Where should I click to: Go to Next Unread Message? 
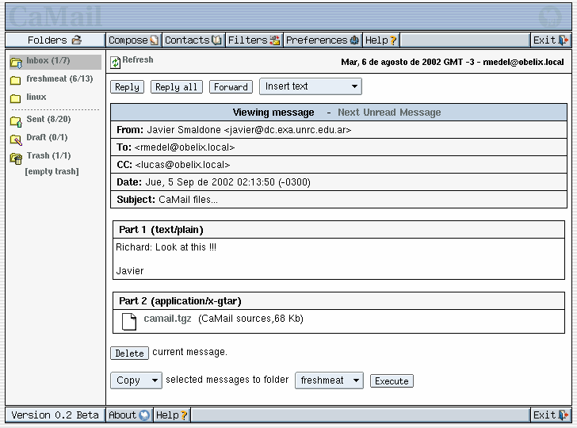388,113
